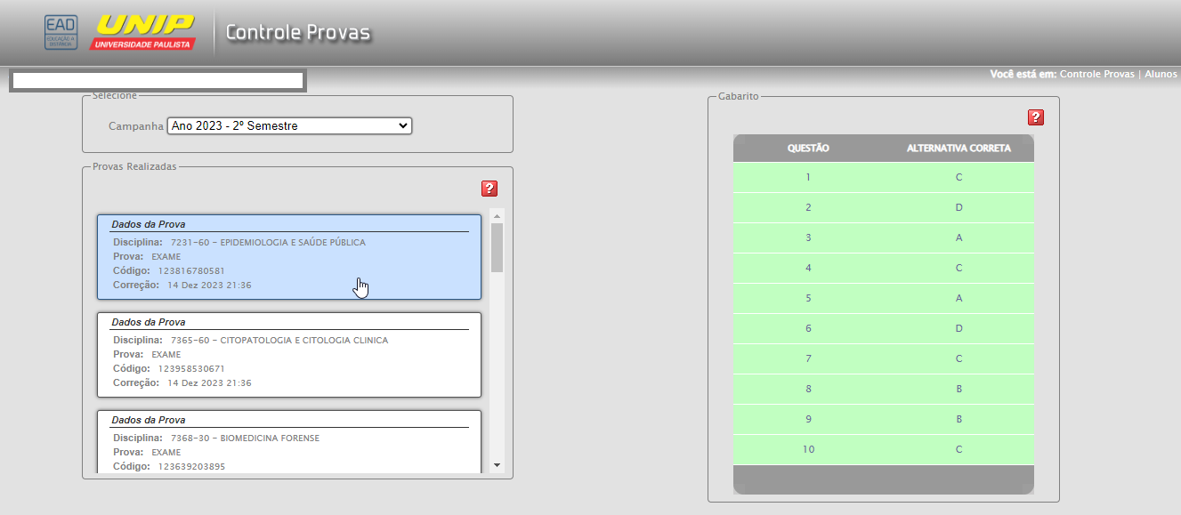Click the blank input field below header
Viewport: 1181px width, 515px height.
point(158,81)
